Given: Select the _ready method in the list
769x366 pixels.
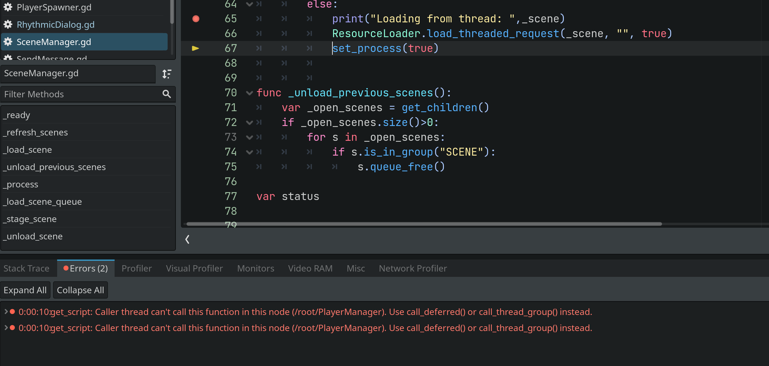Looking at the screenshot, I should point(16,115).
